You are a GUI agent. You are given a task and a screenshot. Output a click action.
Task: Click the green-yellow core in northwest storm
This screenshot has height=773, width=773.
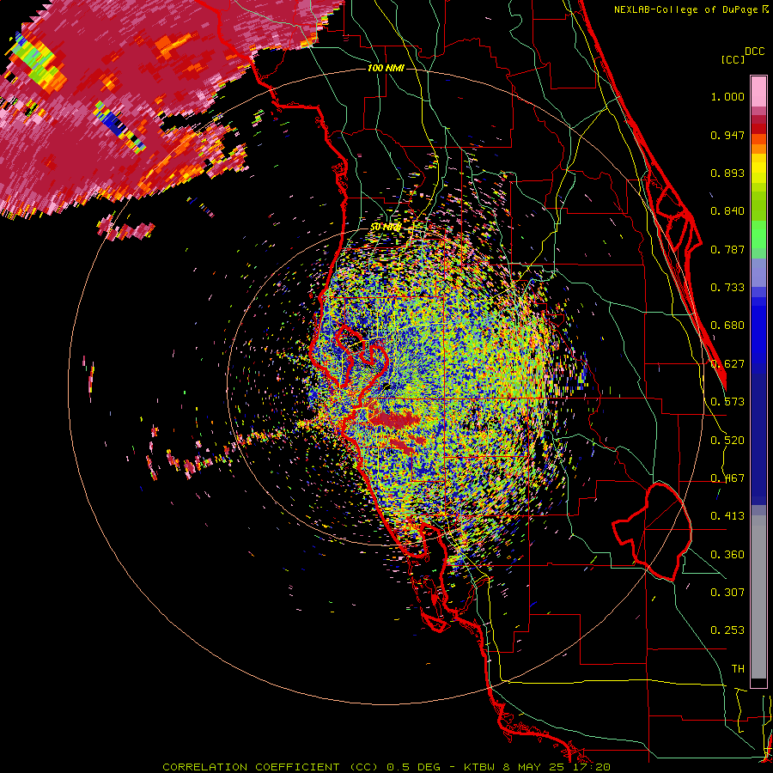[40, 64]
